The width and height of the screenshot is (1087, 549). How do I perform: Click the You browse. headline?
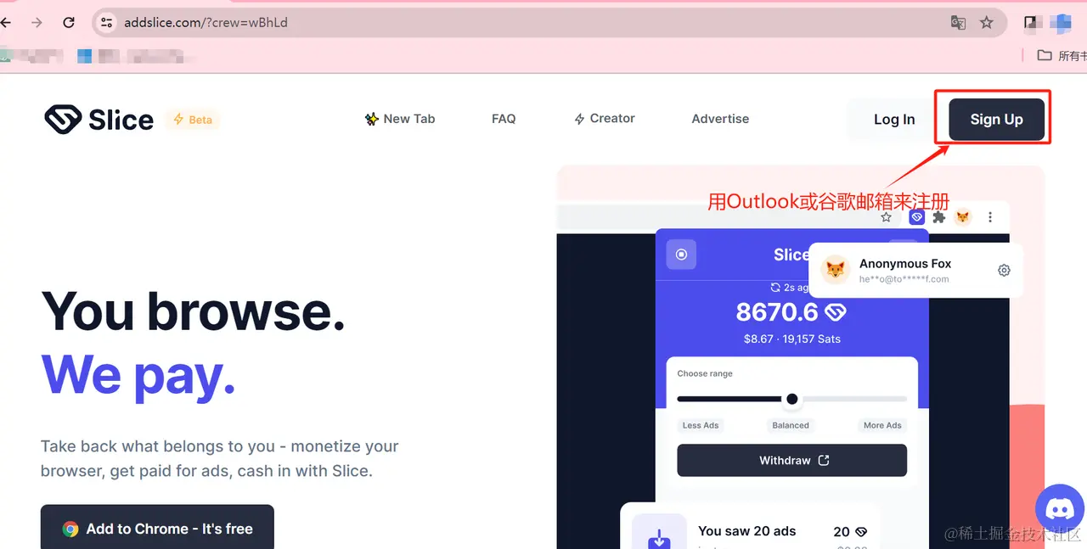pos(193,311)
